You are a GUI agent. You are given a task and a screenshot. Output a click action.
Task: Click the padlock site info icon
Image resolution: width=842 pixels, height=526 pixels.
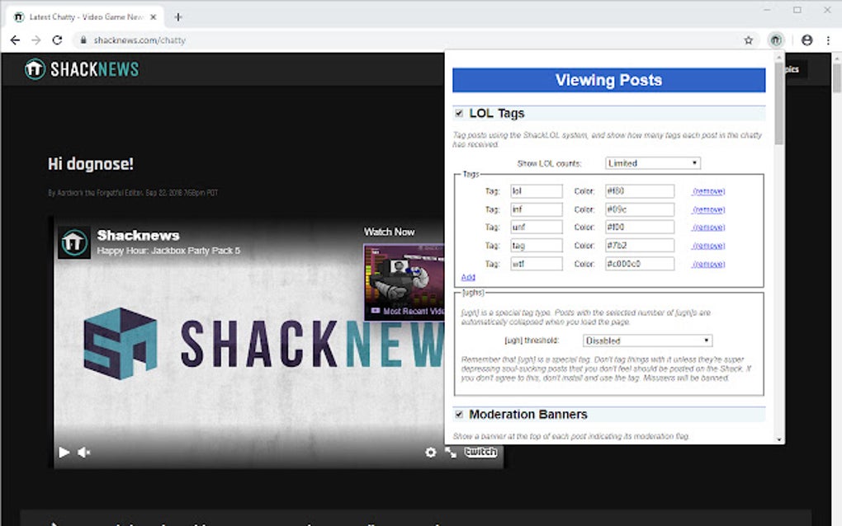click(83, 40)
